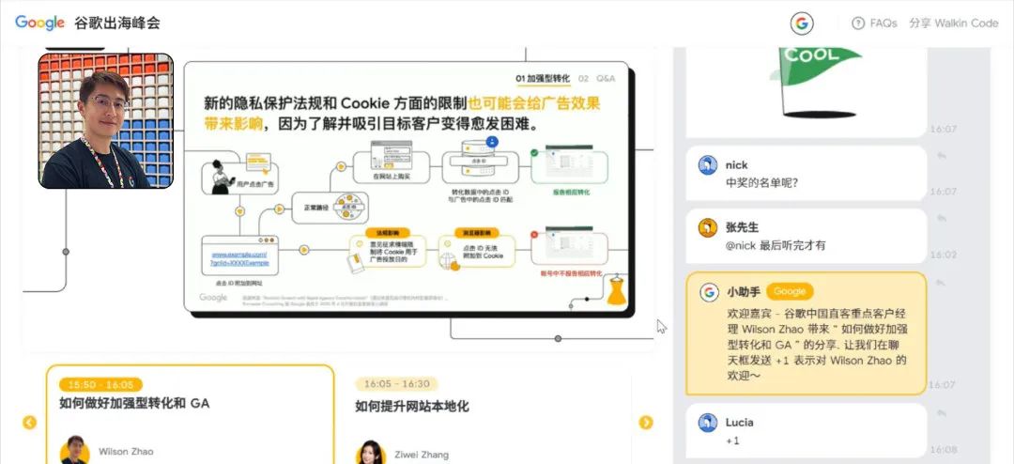Reply to nick's message via arrow icon
The width and height of the screenshot is (1014, 464).
[942, 155]
